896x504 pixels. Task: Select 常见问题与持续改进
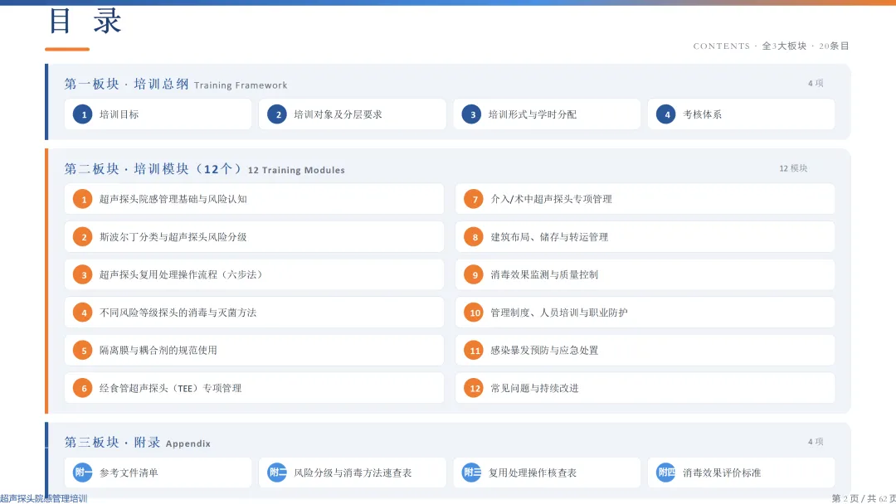pos(645,388)
